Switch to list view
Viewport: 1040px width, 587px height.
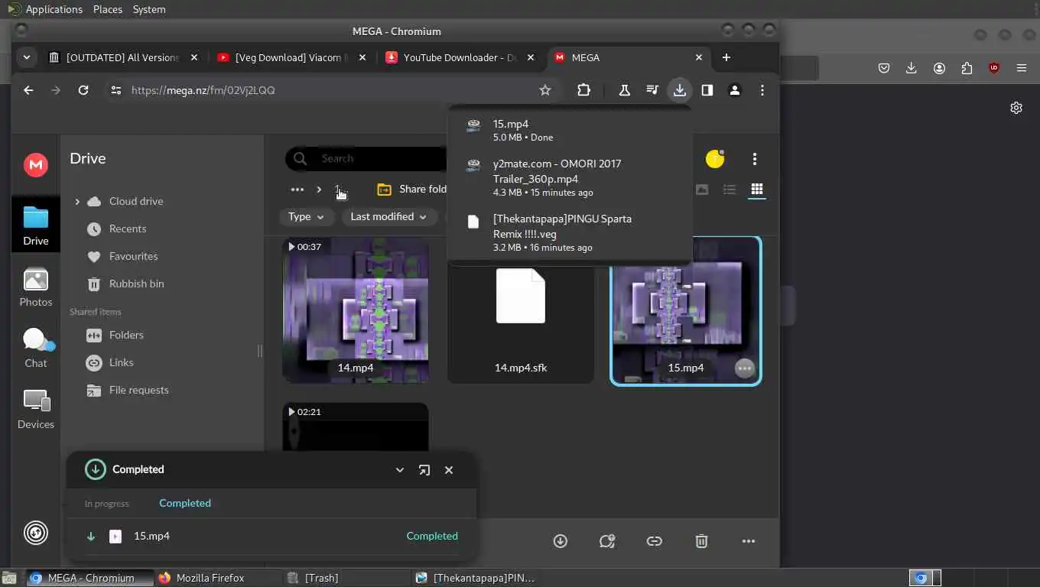tap(730, 190)
